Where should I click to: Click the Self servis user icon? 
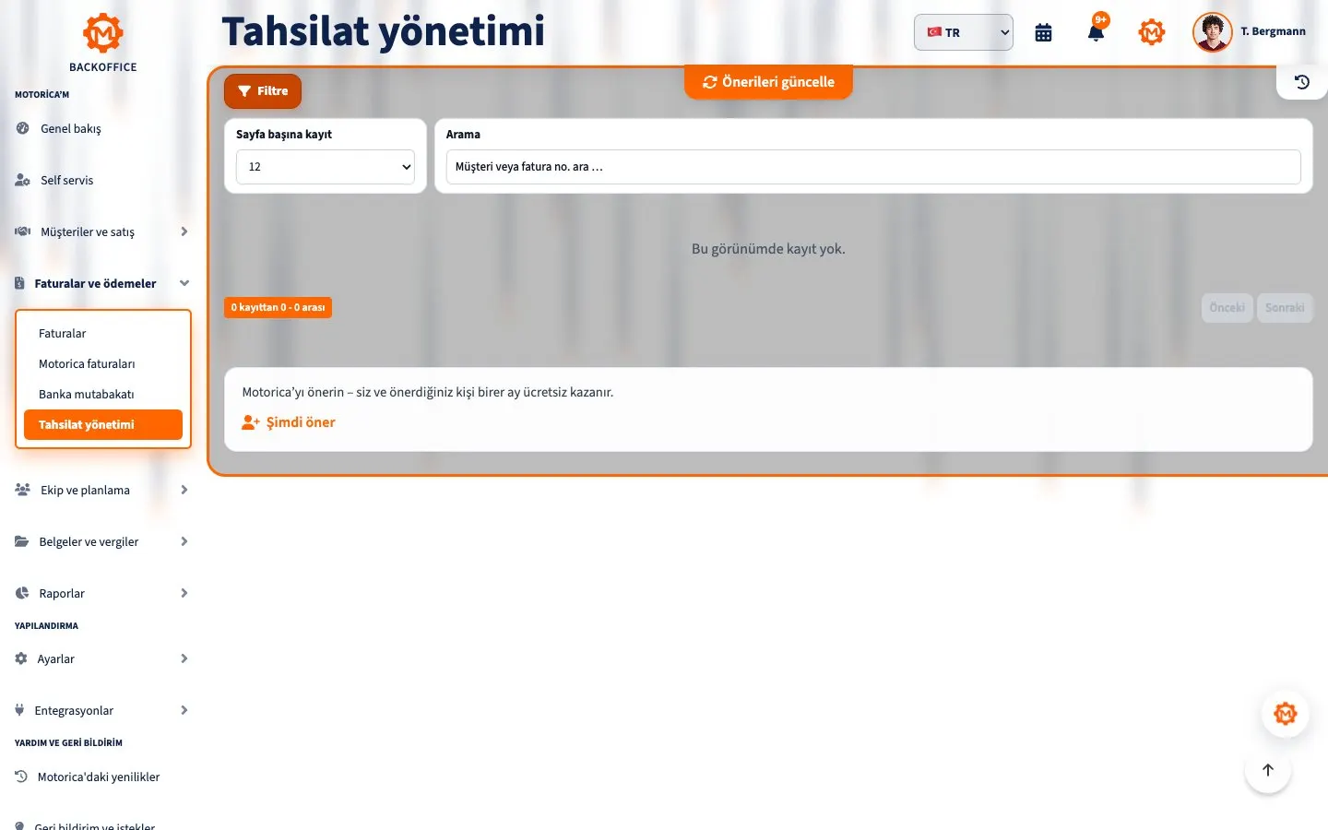[x=23, y=180]
